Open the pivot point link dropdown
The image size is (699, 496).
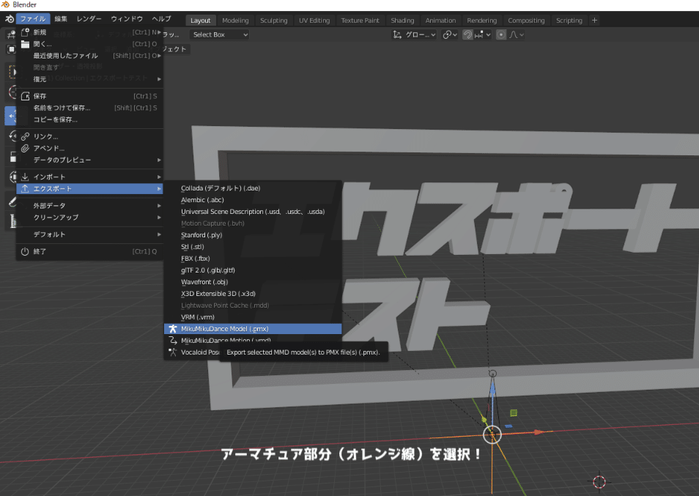[449, 34]
